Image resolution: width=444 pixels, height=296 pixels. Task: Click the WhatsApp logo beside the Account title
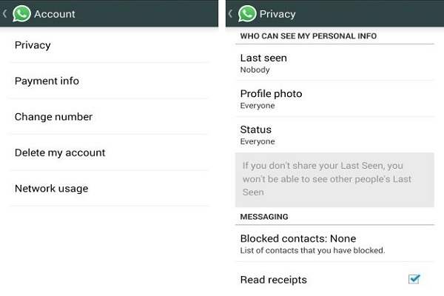[x=21, y=13]
